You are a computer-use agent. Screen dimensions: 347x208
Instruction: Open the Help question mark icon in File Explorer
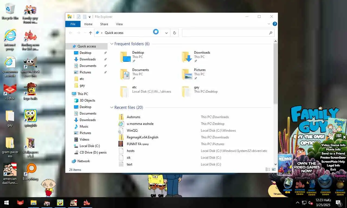(275, 24)
